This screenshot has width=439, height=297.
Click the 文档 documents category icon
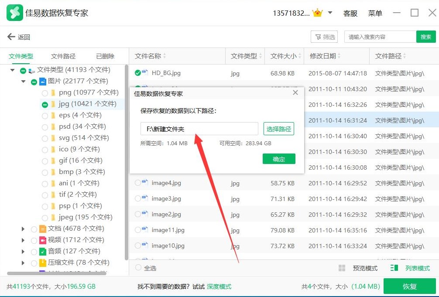tap(43, 229)
